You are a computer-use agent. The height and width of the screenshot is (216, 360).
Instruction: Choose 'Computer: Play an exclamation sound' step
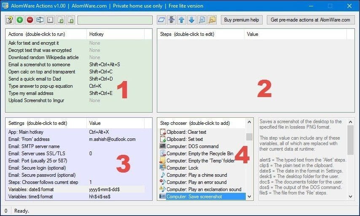(x=204, y=189)
